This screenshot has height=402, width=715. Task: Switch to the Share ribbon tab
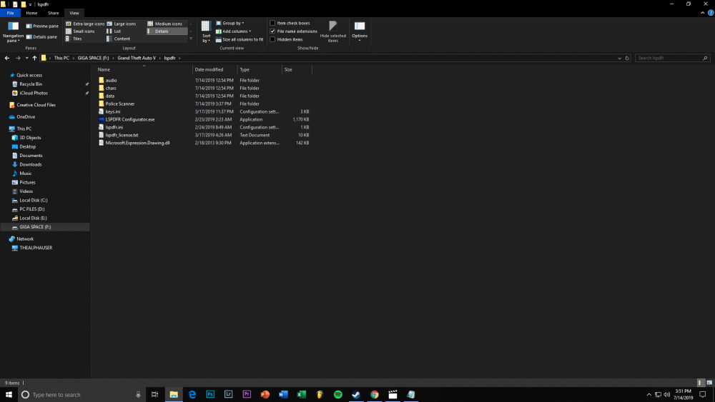click(54, 13)
